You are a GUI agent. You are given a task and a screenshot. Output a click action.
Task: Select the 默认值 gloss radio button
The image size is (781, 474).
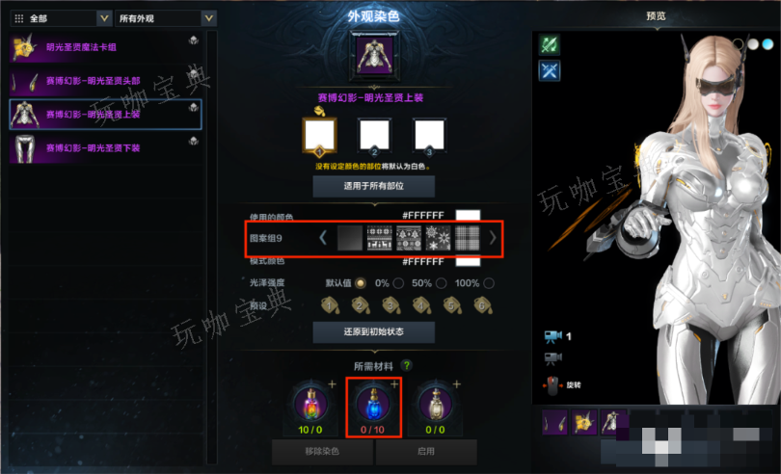(360, 283)
